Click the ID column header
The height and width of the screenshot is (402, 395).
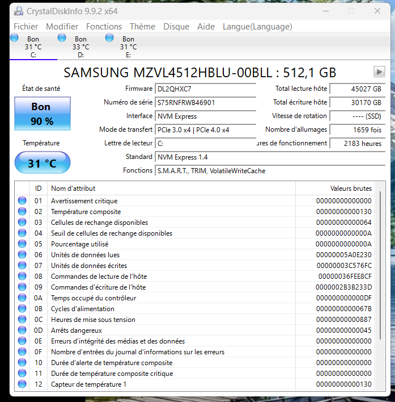point(38,189)
